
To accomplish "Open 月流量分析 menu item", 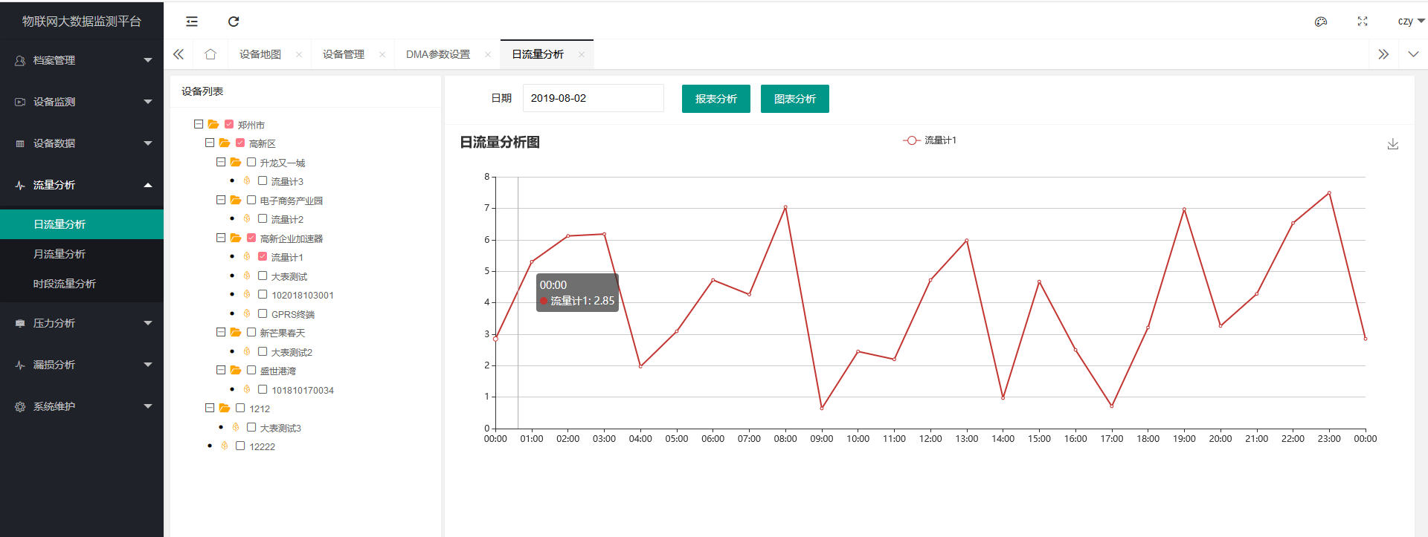I will coord(59,254).
